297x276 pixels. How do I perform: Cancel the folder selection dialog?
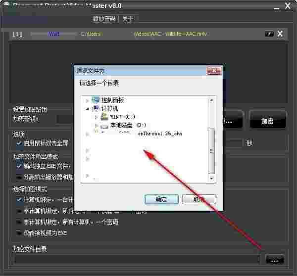[x=199, y=199]
